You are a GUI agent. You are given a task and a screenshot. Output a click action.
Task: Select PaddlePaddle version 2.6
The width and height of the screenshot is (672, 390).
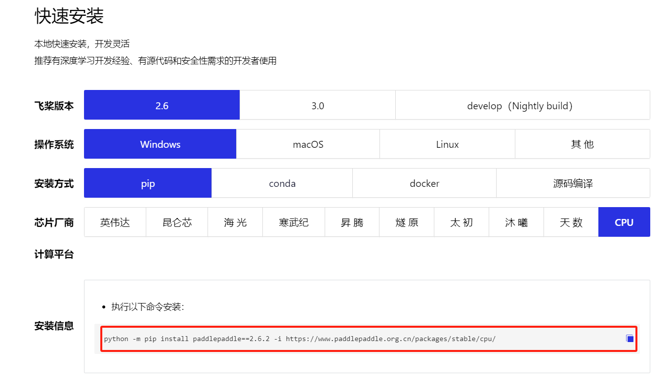(162, 105)
